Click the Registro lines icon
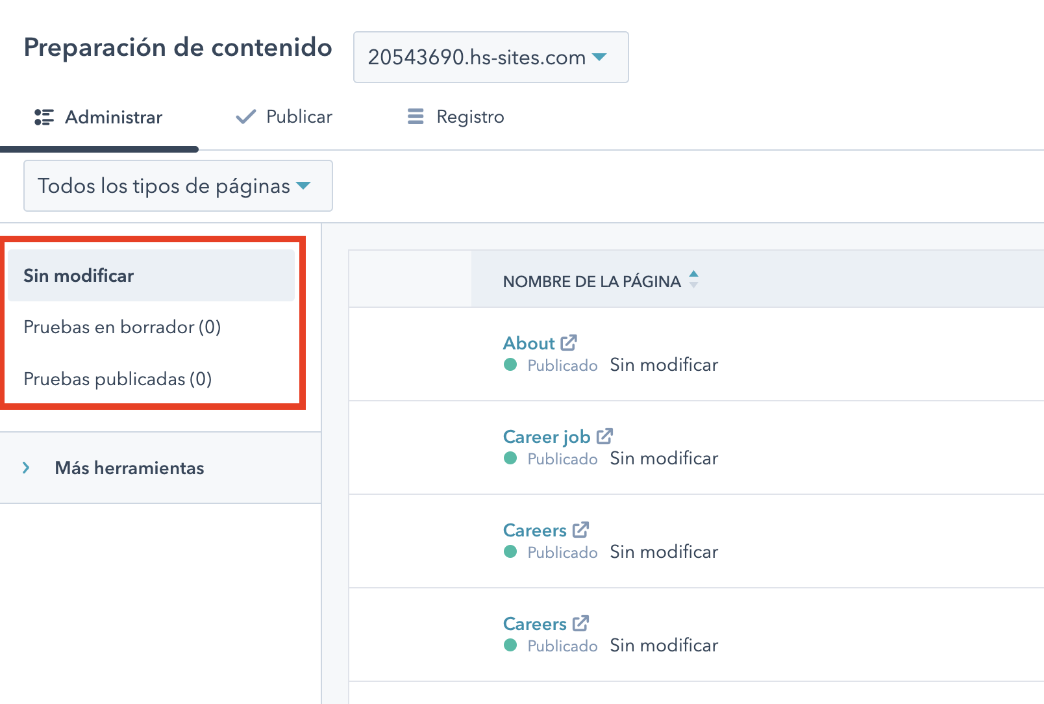 coord(415,116)
